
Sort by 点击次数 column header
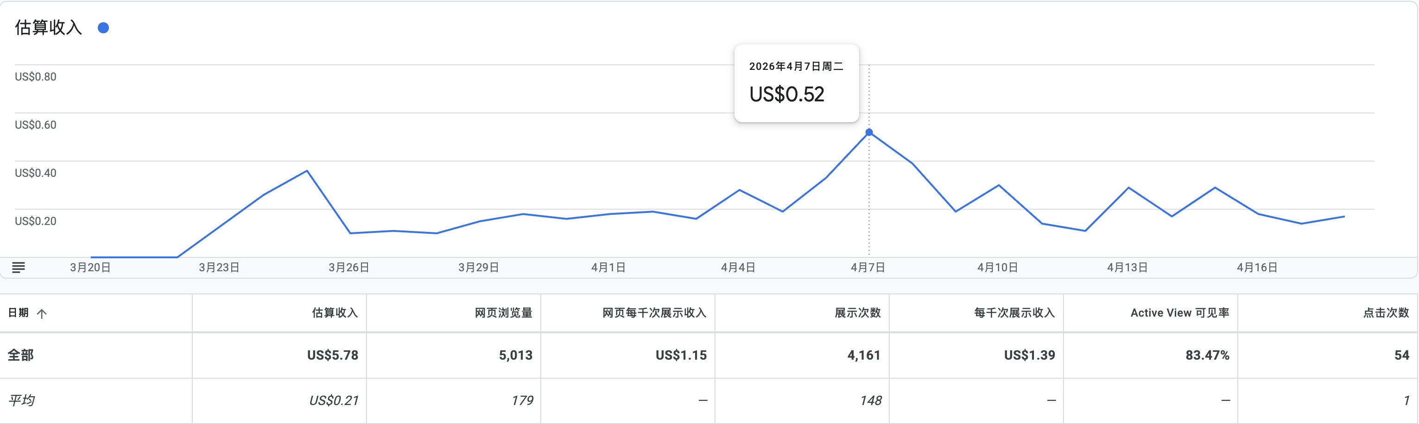(1385, 313)
